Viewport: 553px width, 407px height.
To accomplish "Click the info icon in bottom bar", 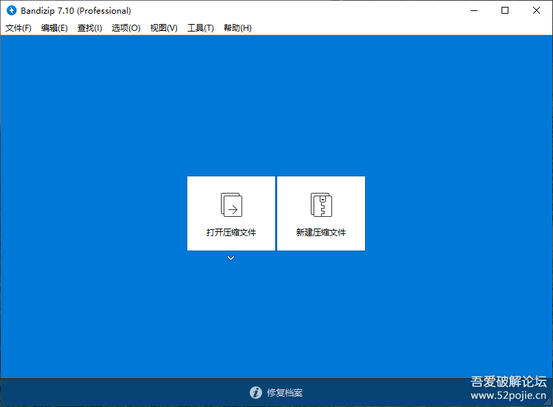I will point(255,393).
